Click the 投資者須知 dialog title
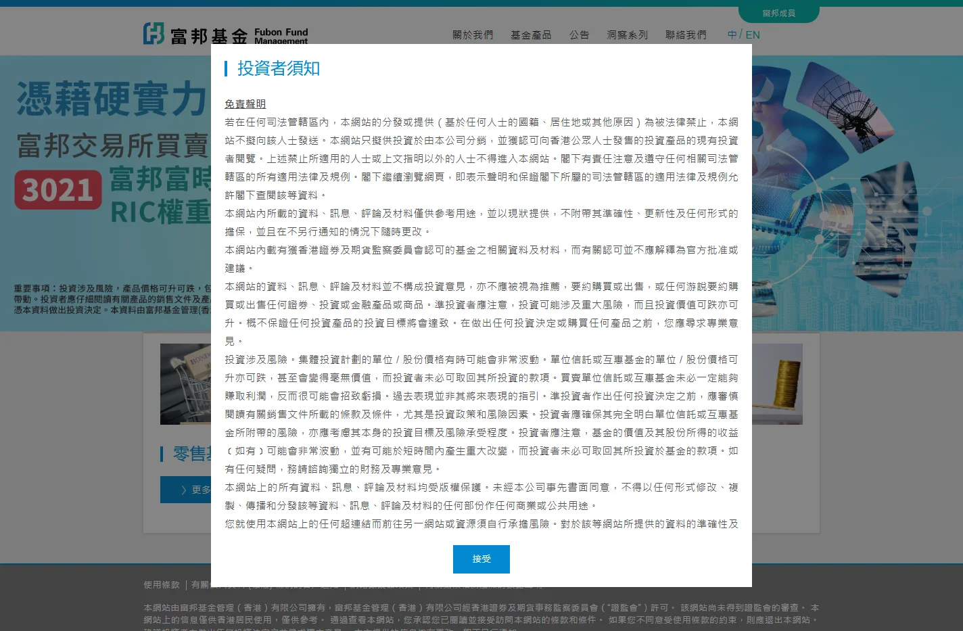Image resolution: width=963 pixels, height=631 pixels. click(x=278, y=68)
